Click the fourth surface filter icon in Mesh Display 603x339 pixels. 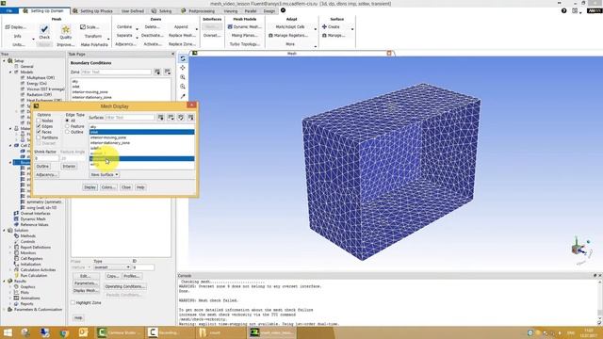[190, 117]
